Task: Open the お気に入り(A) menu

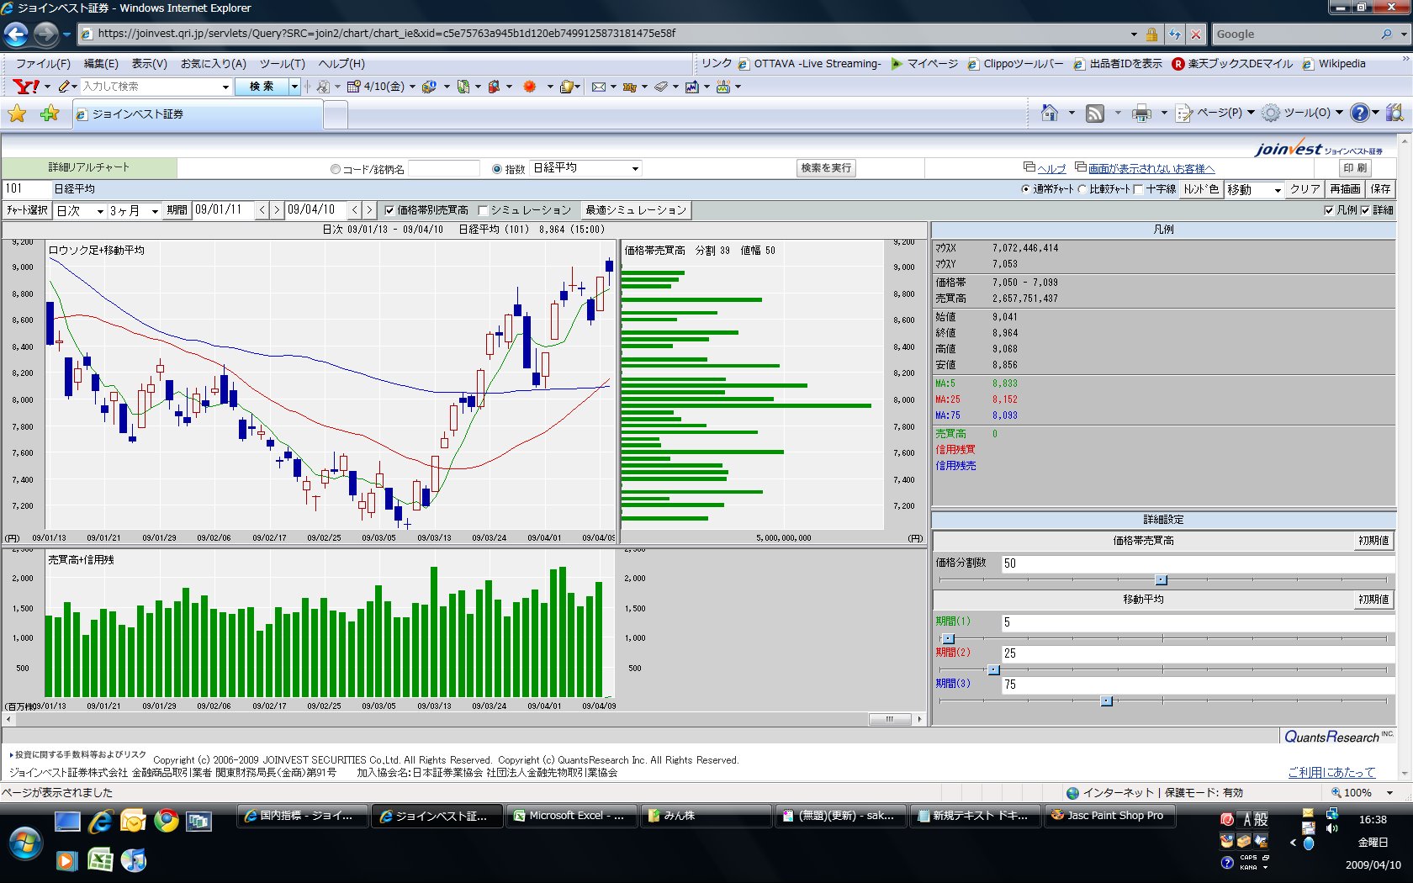Action: [x=213, y=64]
